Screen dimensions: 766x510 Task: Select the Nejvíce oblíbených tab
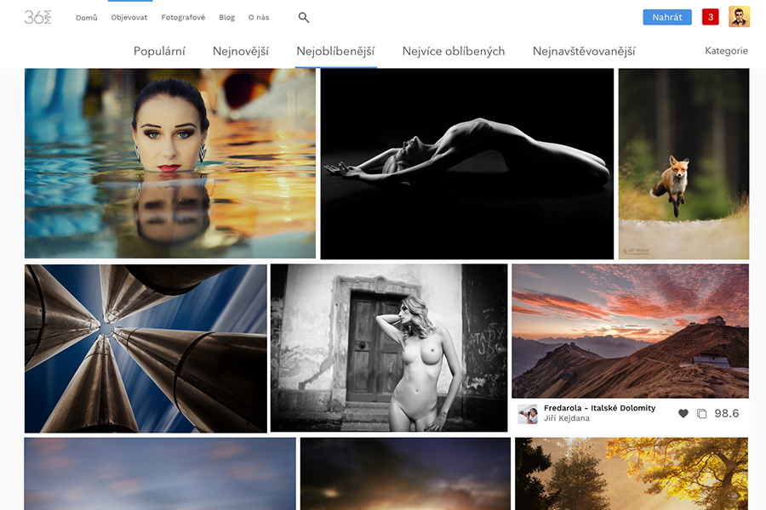454,51
